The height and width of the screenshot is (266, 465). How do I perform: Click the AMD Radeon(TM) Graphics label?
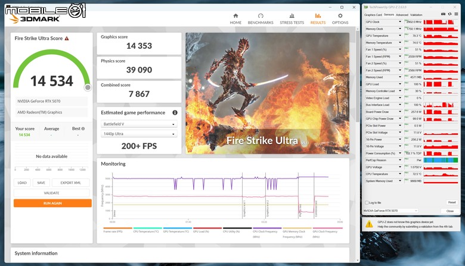40,112
